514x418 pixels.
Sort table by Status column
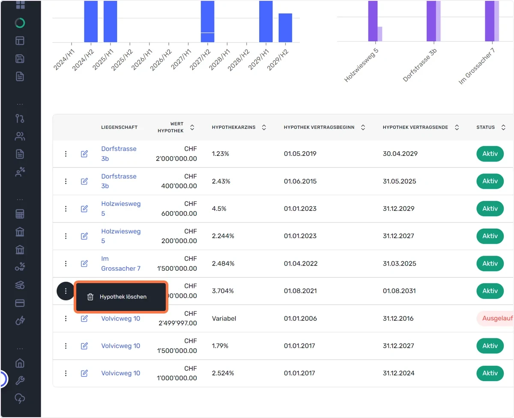point(503,127)
